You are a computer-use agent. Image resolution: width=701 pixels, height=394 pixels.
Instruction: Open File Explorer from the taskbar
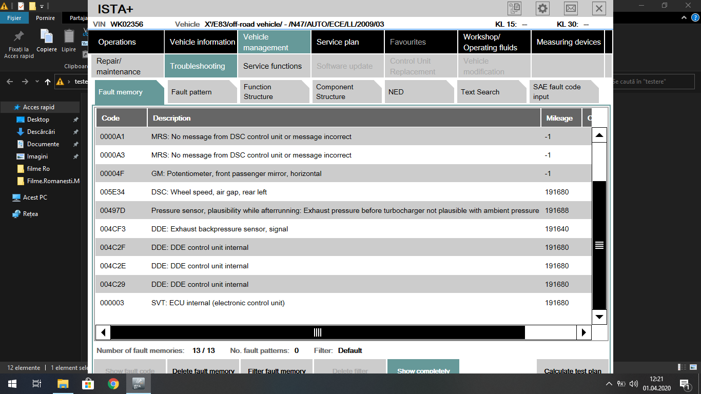click(63, 383)
